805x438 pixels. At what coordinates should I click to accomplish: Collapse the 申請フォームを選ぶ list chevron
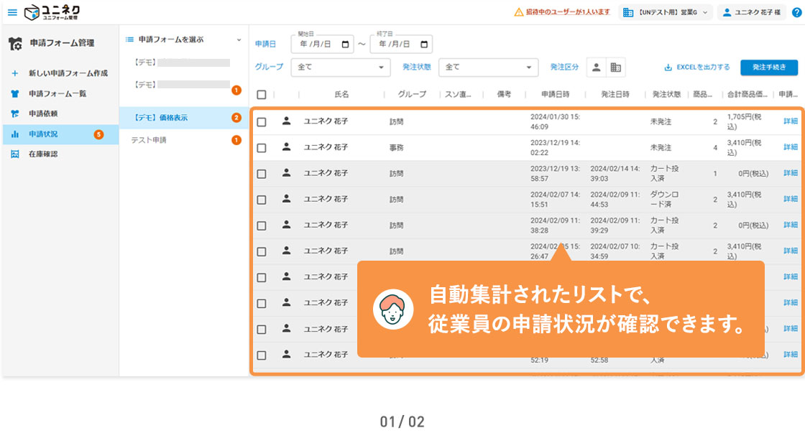[x=238, y=39]
